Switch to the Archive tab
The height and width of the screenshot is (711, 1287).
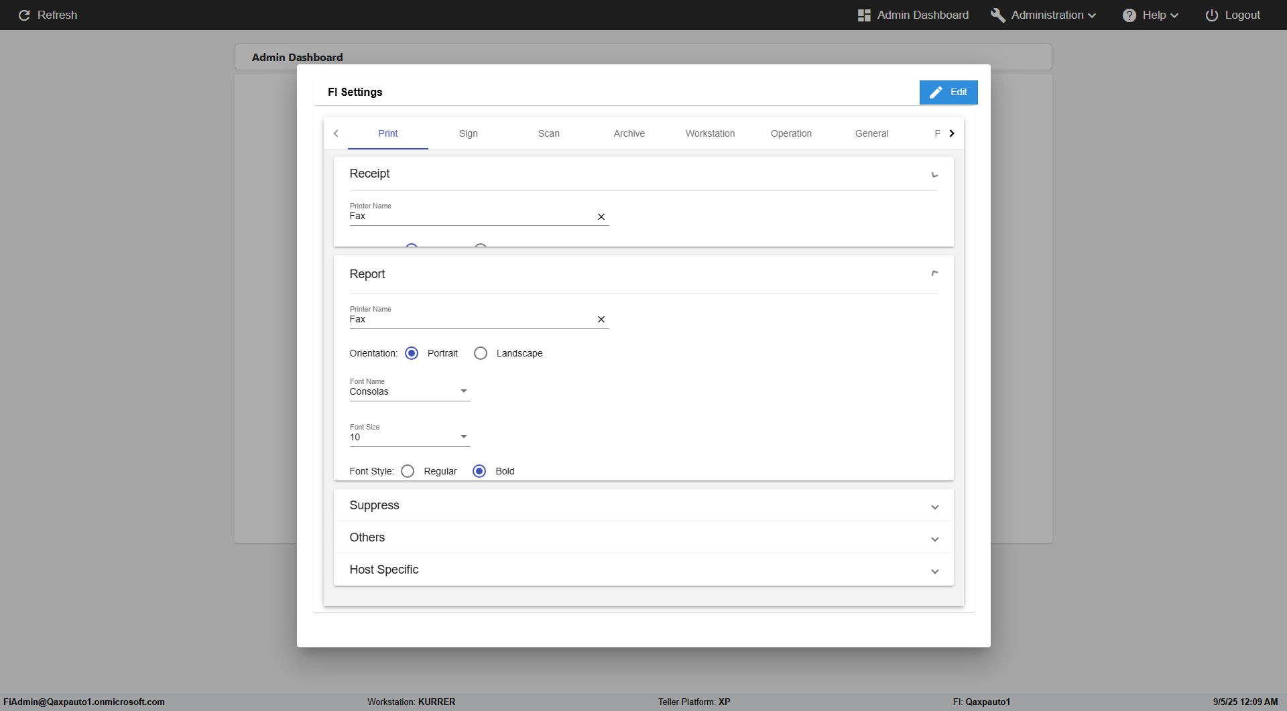click(629, 133)
